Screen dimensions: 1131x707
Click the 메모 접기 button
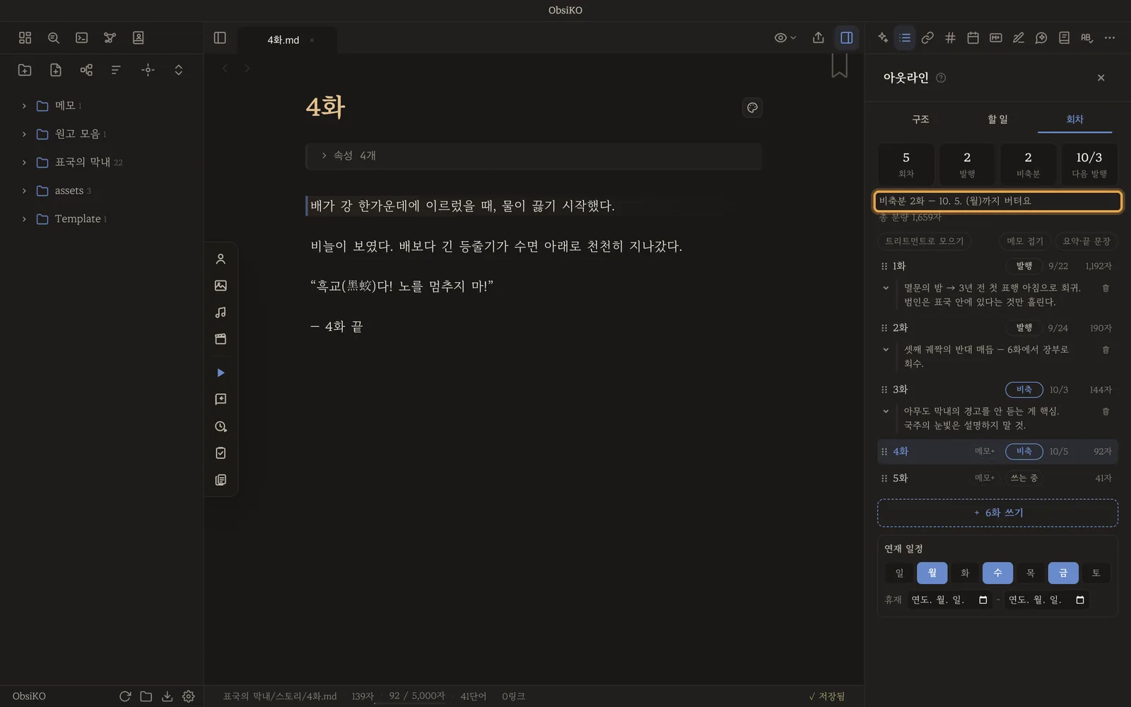pyautogui.click(x=1025, y=241)
